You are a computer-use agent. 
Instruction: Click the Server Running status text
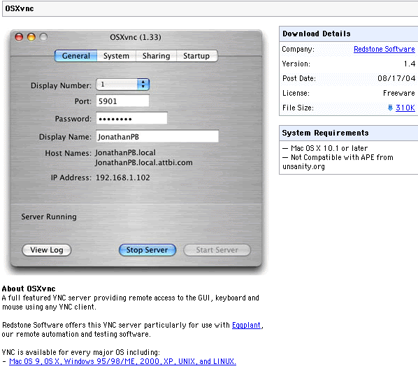click(49, 217)
